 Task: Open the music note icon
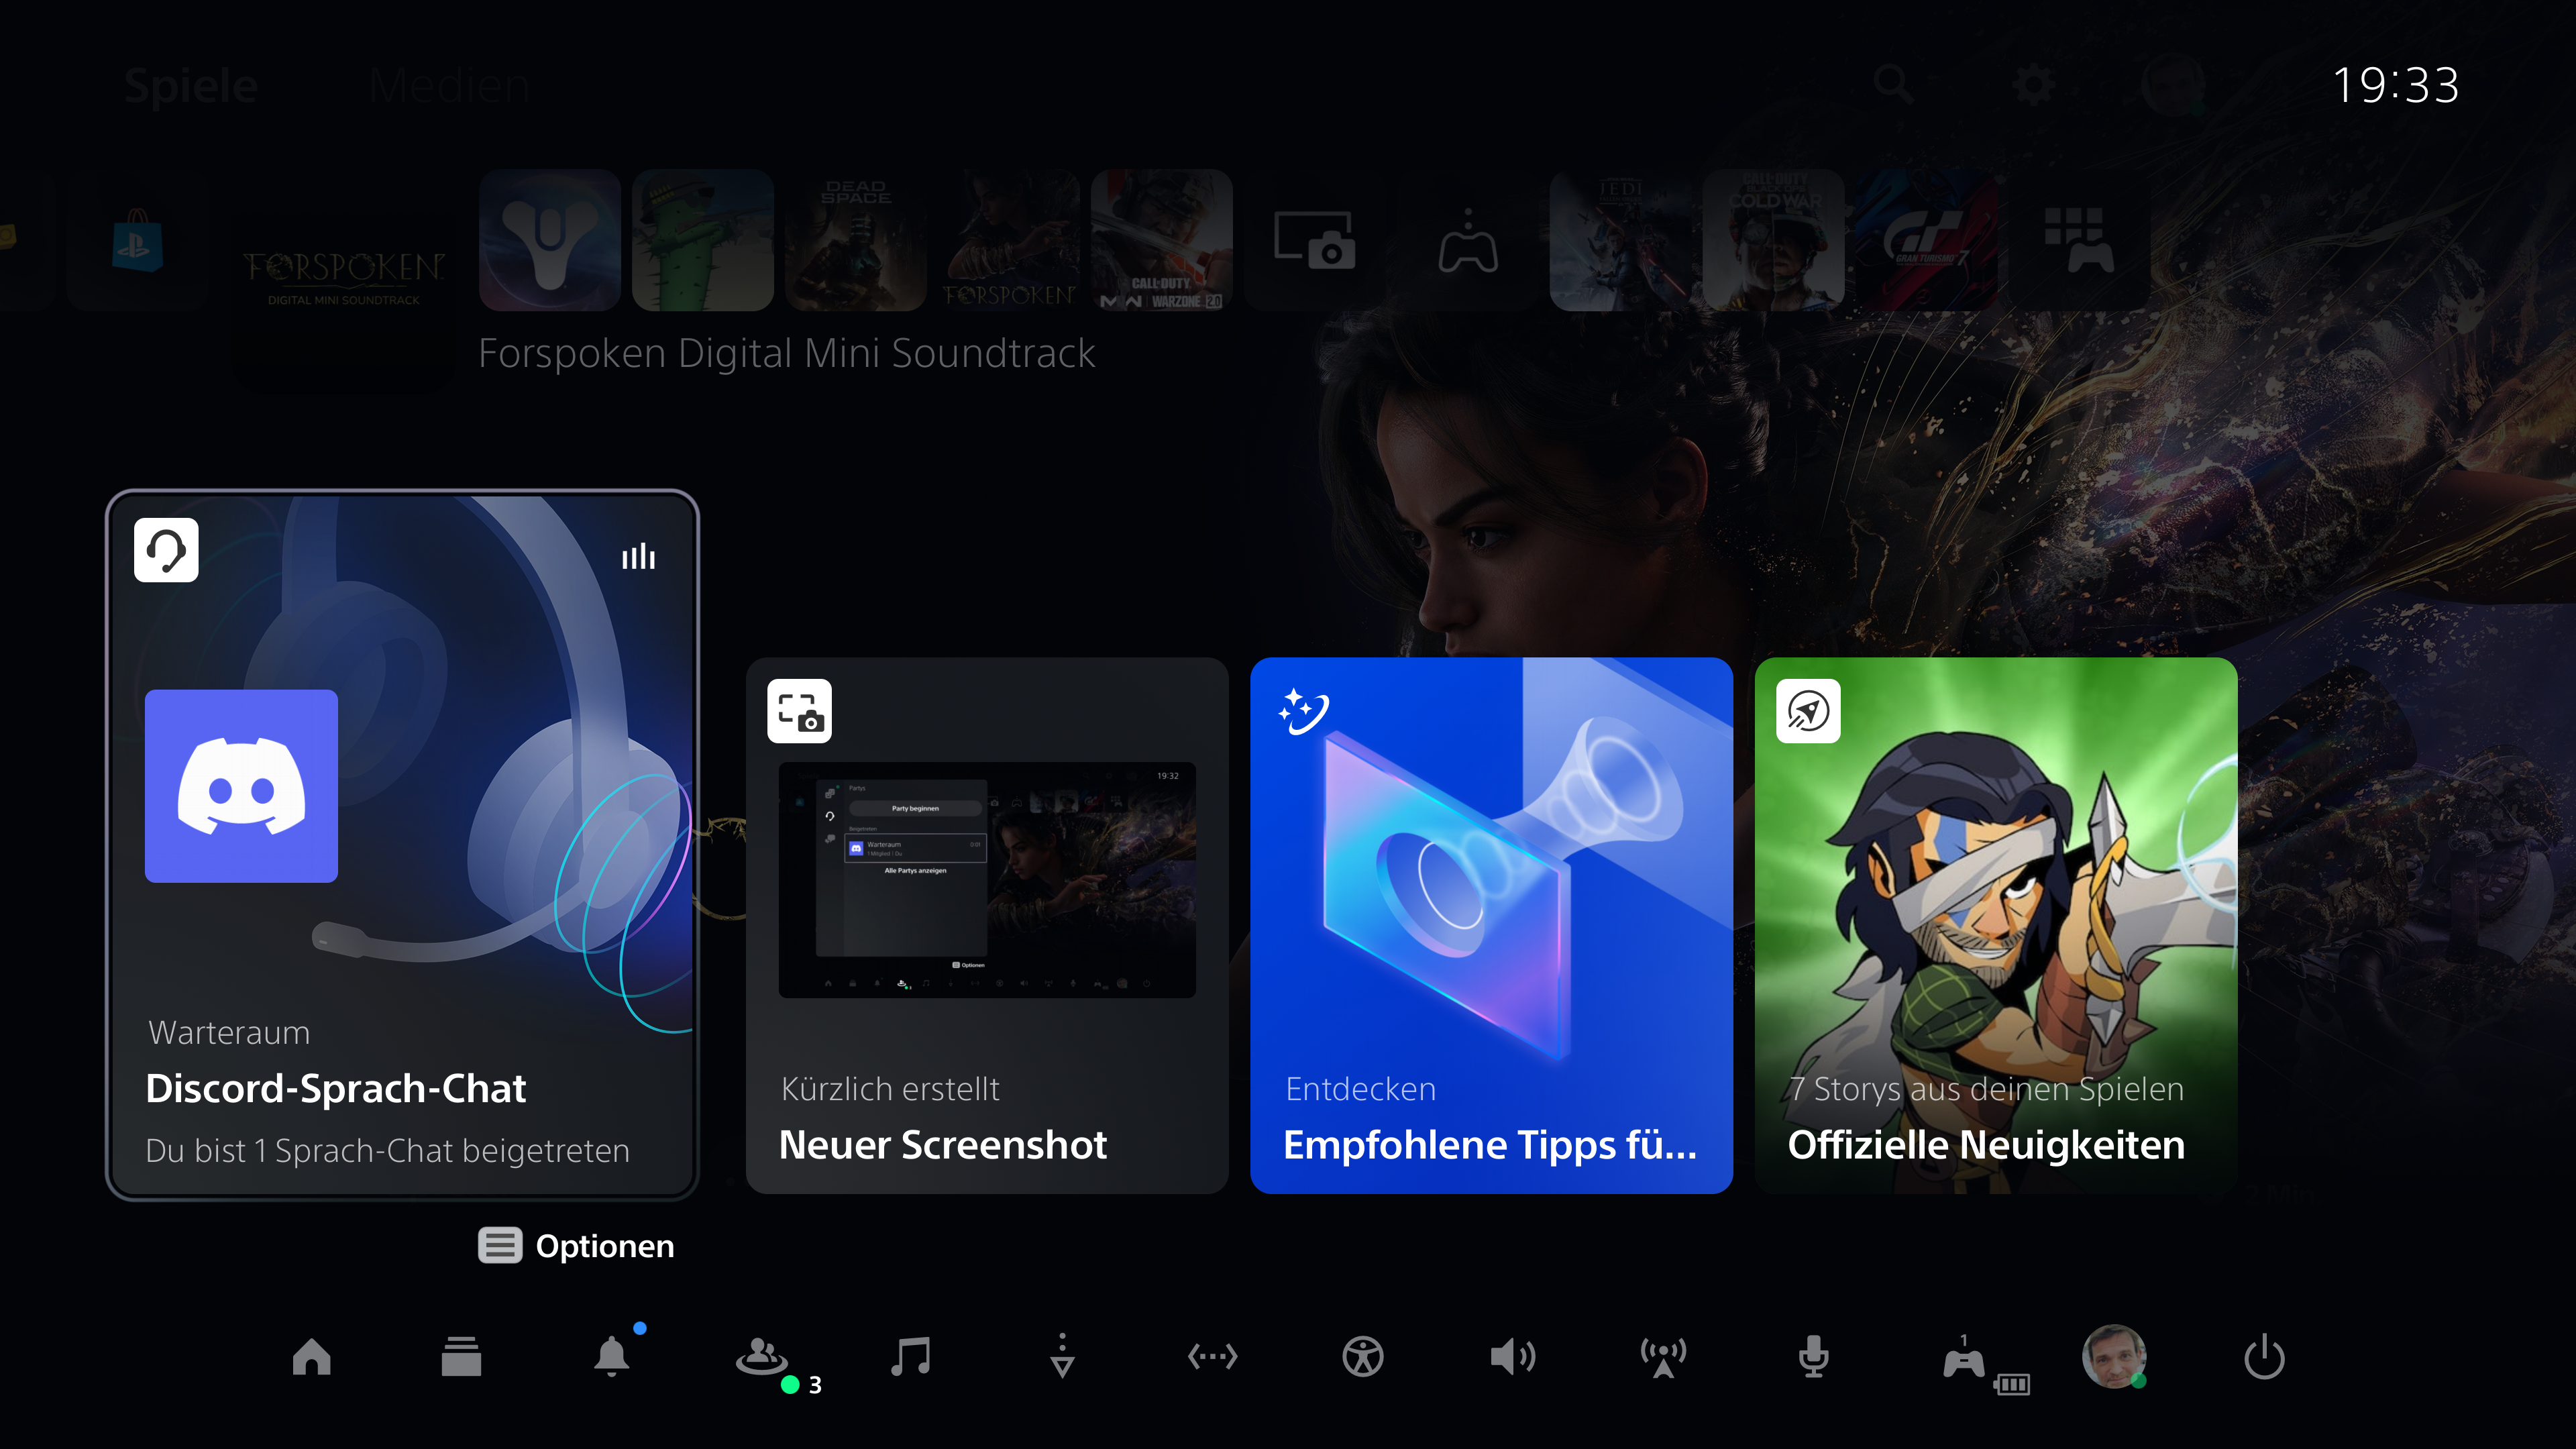[x=911, y=1357]
